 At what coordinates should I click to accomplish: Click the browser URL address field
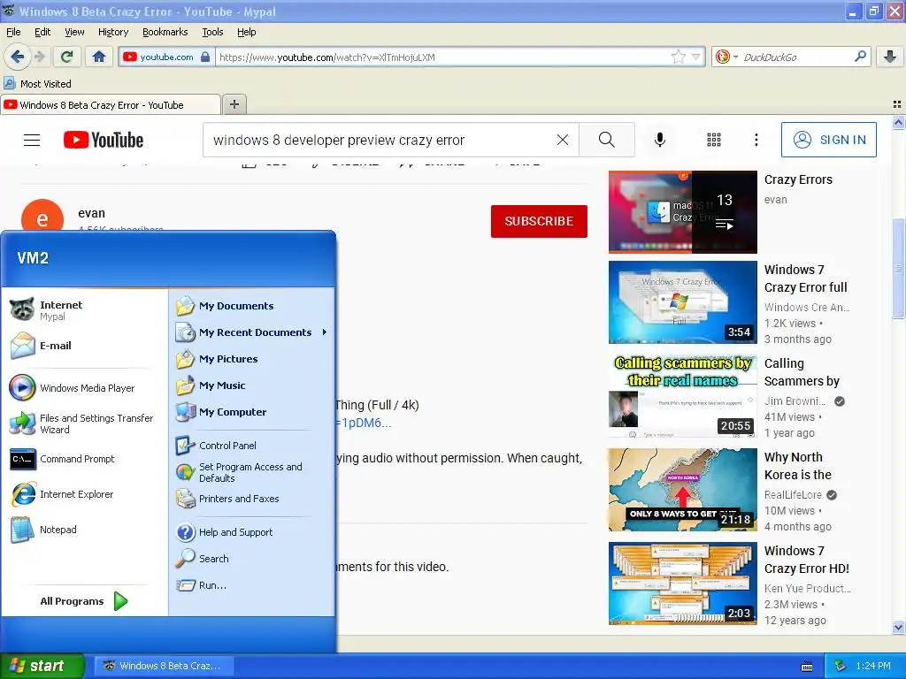(x=442, y=57)
